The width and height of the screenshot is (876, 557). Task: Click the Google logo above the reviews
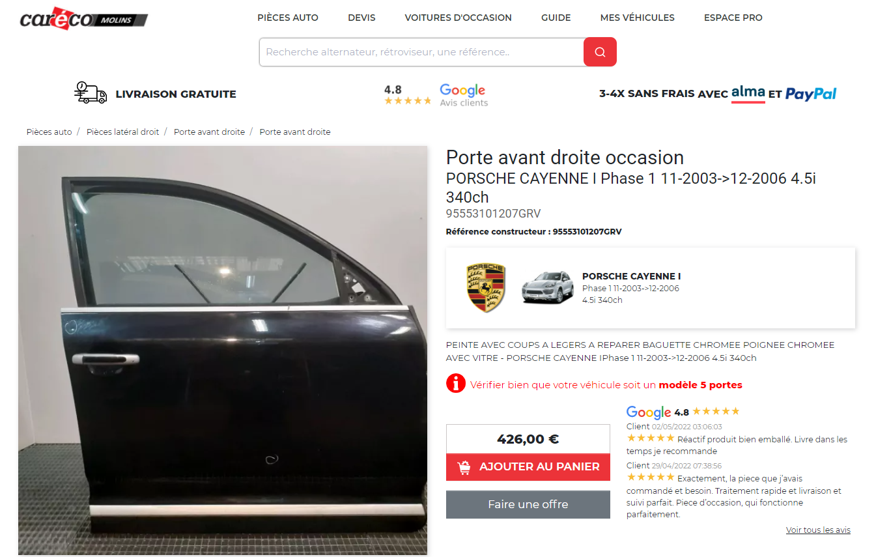(x=648, y=412)
